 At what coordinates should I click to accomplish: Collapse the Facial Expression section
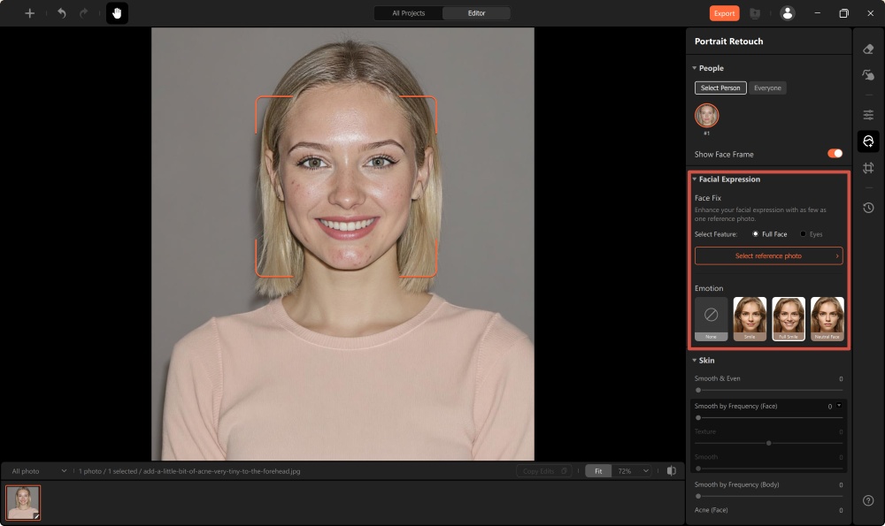[x=695, y=179]
